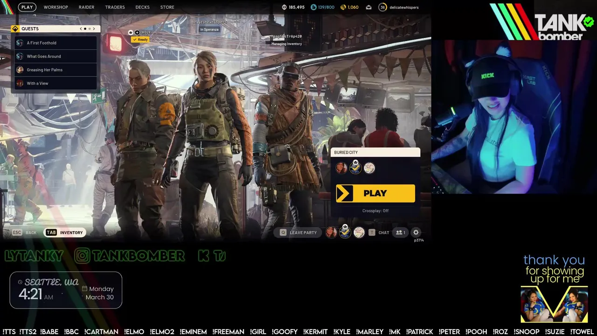Open the friends list people icon
Screen dimensions: 597x336
400,232
